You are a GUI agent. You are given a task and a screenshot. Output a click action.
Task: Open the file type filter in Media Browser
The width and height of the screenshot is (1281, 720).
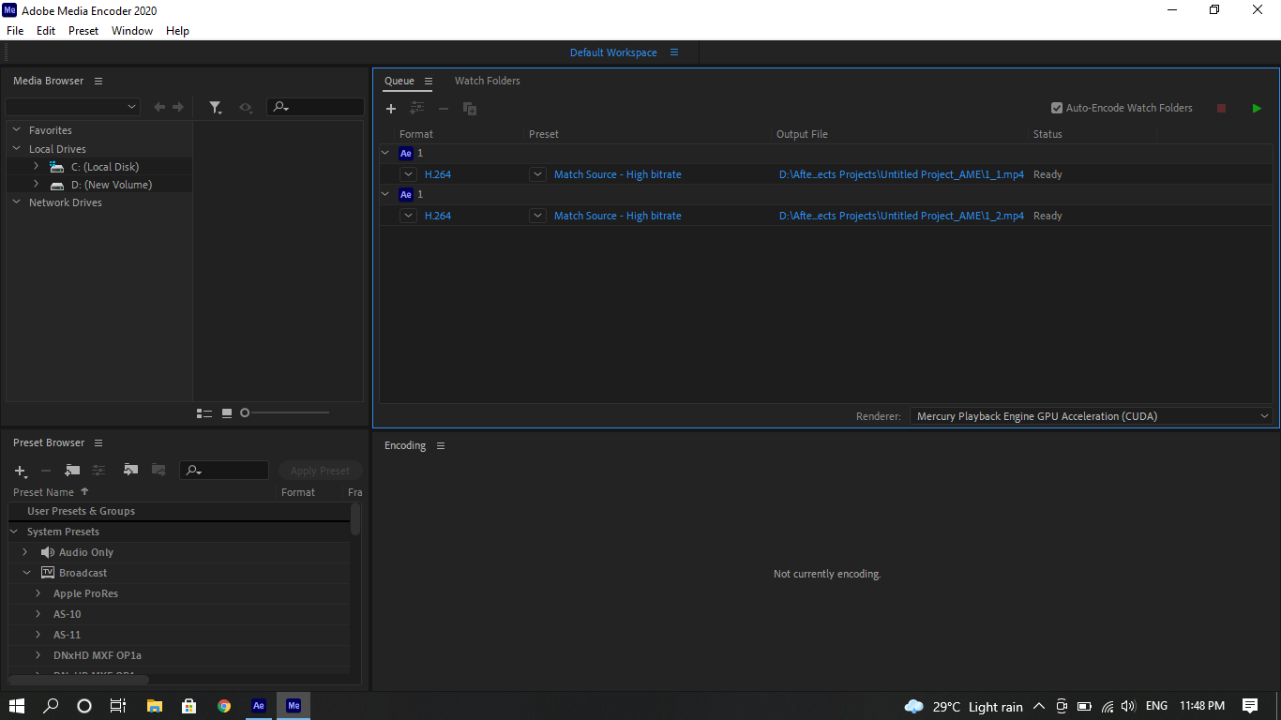(215, 108)
